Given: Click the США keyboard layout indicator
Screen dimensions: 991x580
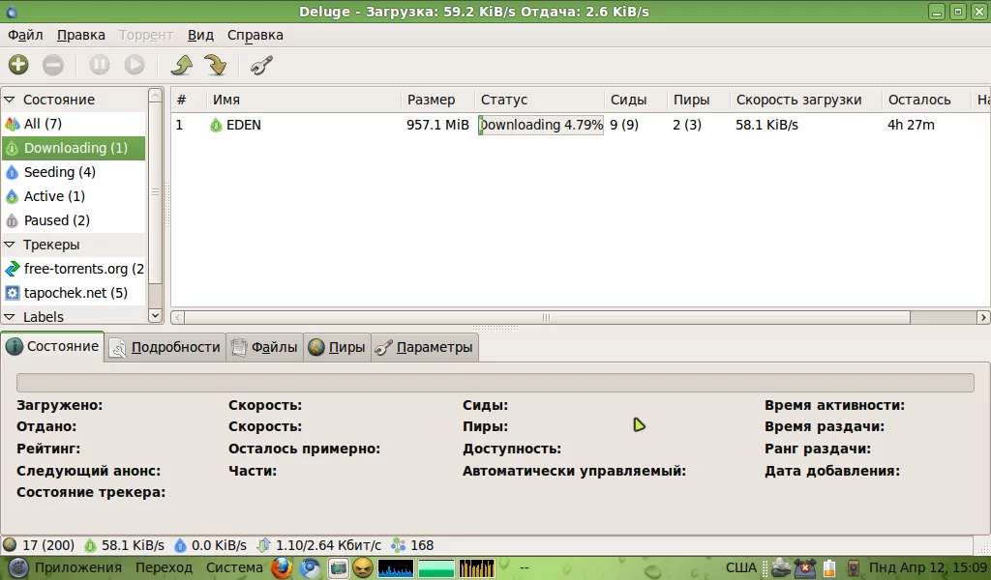Looking at the screenshot, I should pos(740,568).
